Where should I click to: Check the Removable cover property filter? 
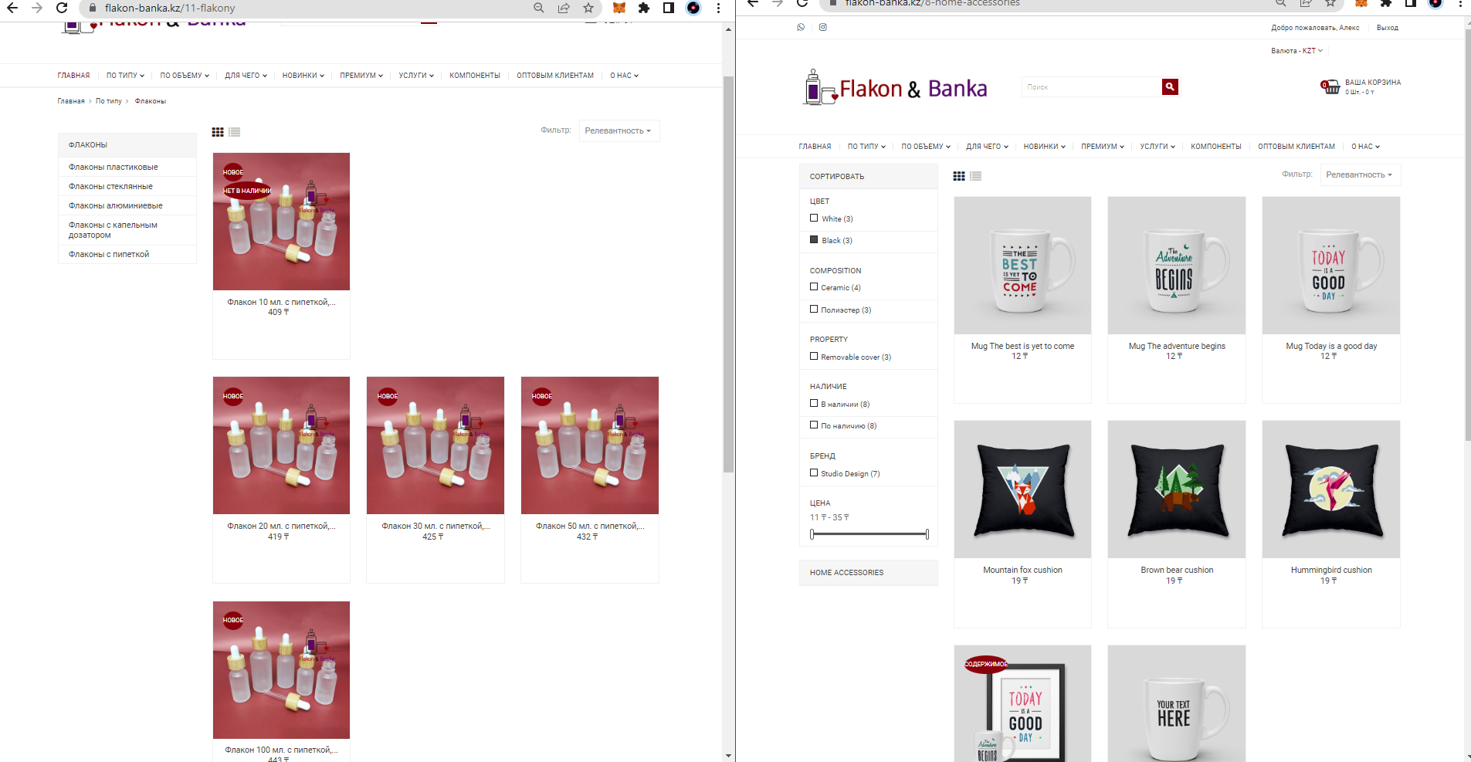pyautogui.click(x=814, y=356)
